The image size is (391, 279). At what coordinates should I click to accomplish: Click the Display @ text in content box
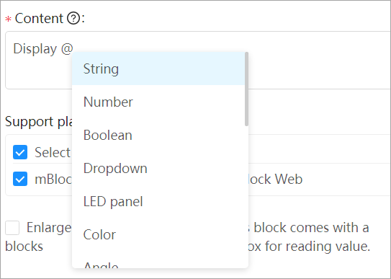(x=43, y=48)
